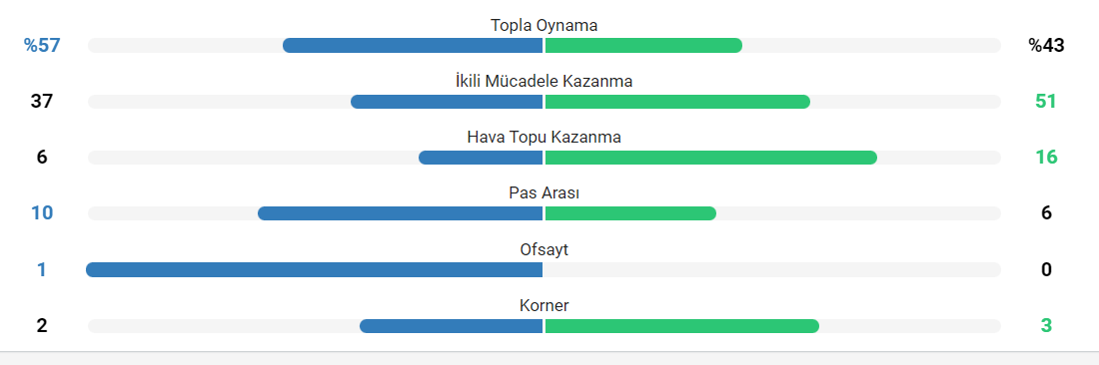Click the green Hava Topu bar
Screen dimensions: 1099x365
[x=711, y=158]
